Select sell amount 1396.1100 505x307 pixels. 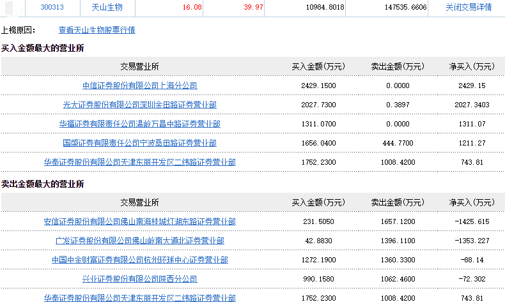point(398,241)
